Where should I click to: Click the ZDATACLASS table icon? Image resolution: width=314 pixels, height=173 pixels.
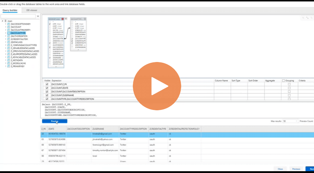pos(9,42)
